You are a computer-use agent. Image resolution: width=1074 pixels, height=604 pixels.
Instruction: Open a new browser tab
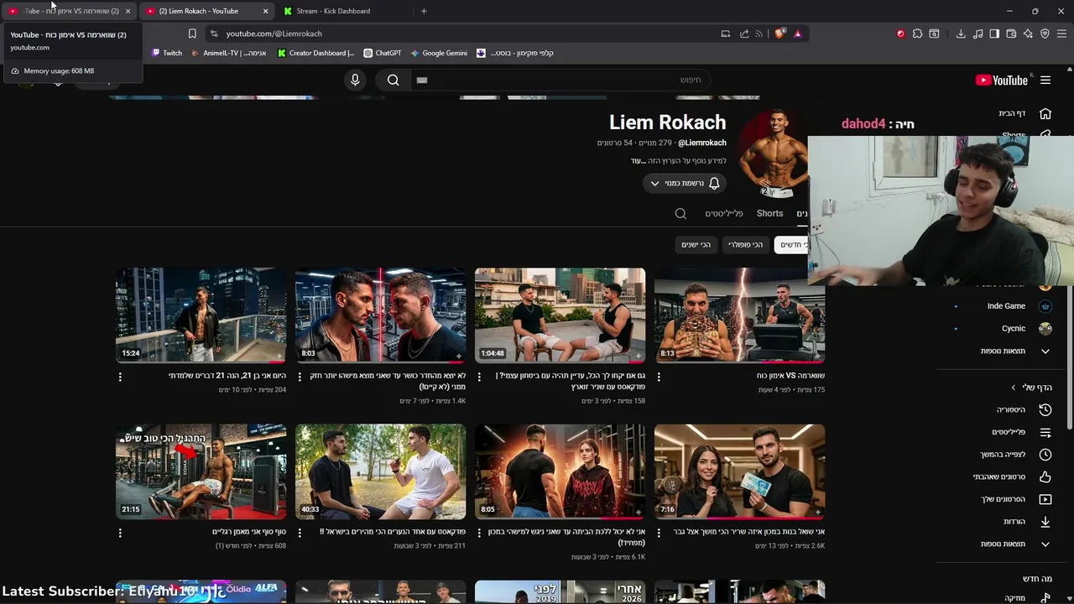click(424, 11)
